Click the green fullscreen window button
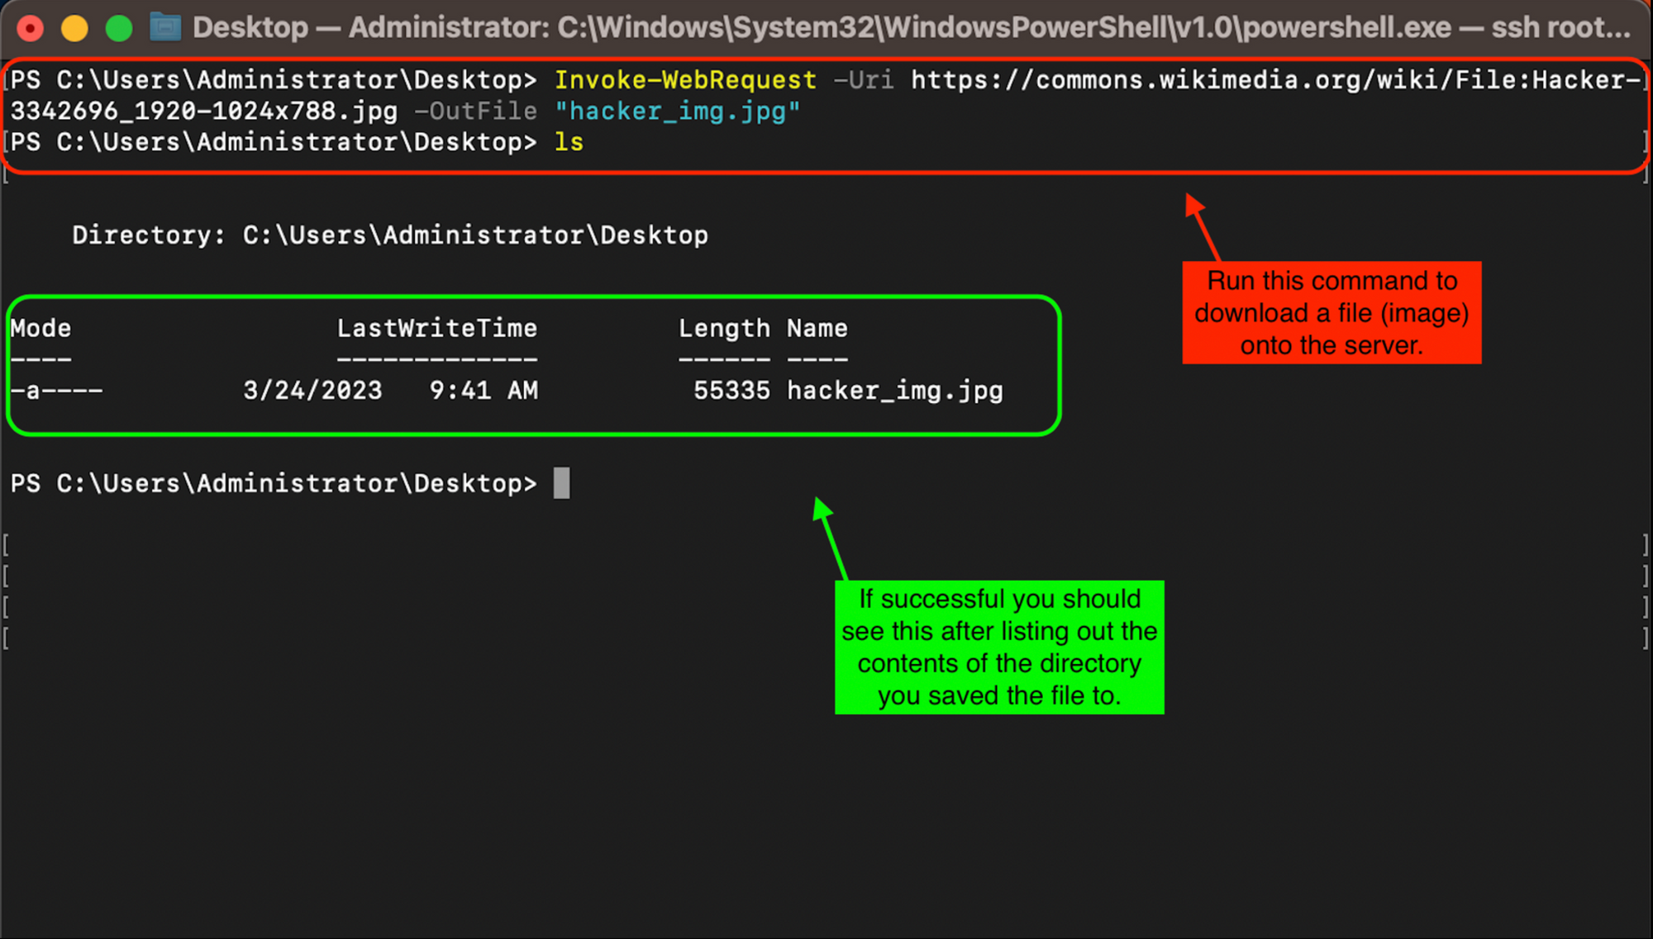The width and height of the screenshot is (1653, 939). [119, 29]
